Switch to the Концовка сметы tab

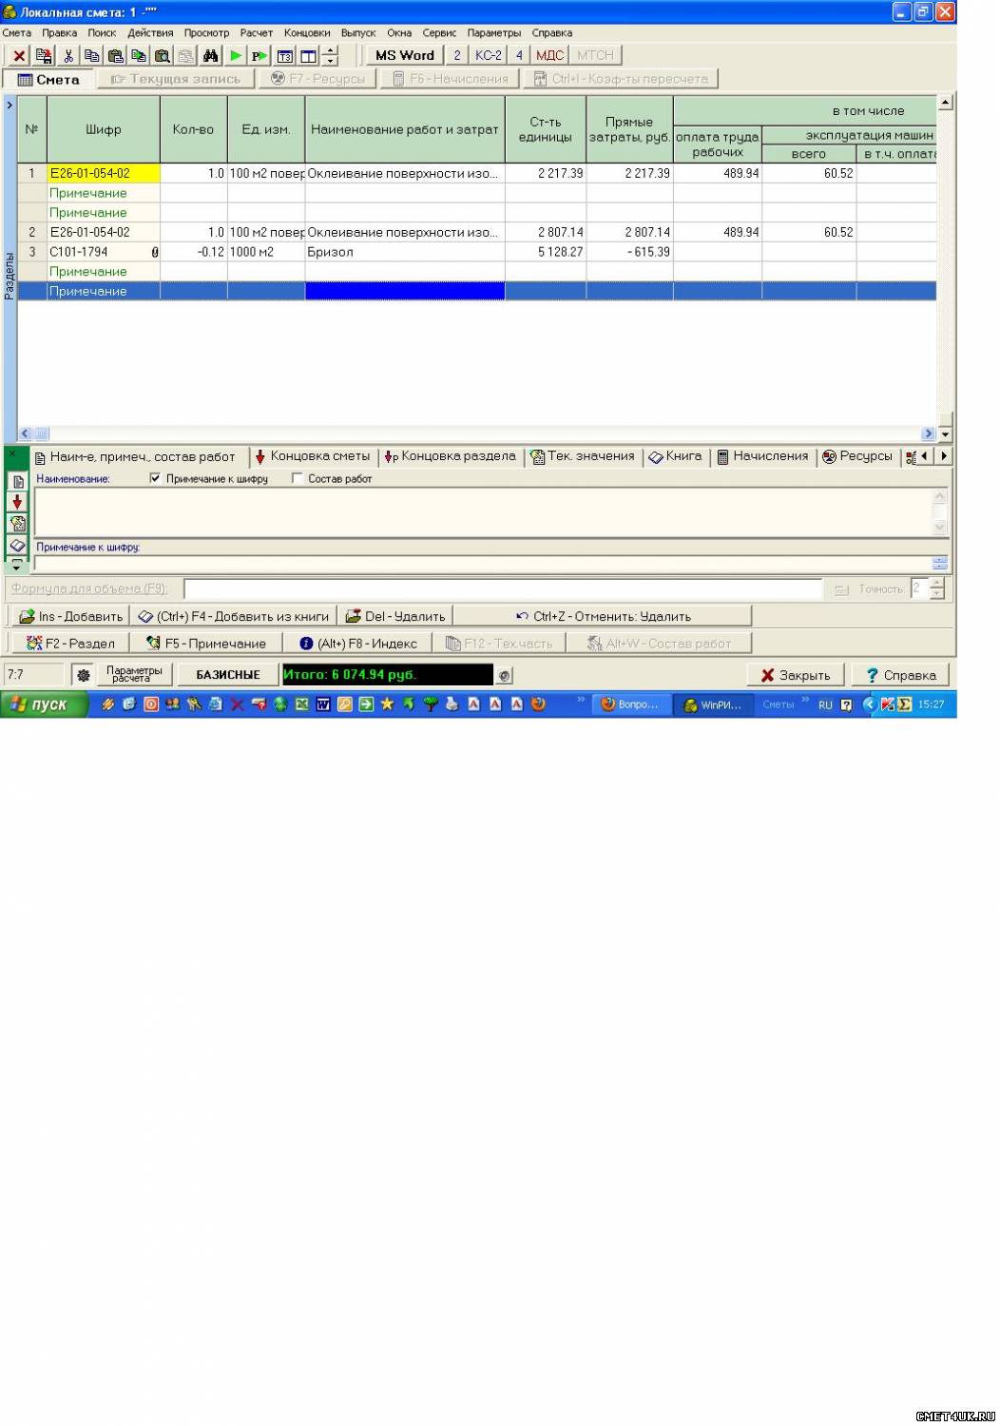tap(313, 456)
